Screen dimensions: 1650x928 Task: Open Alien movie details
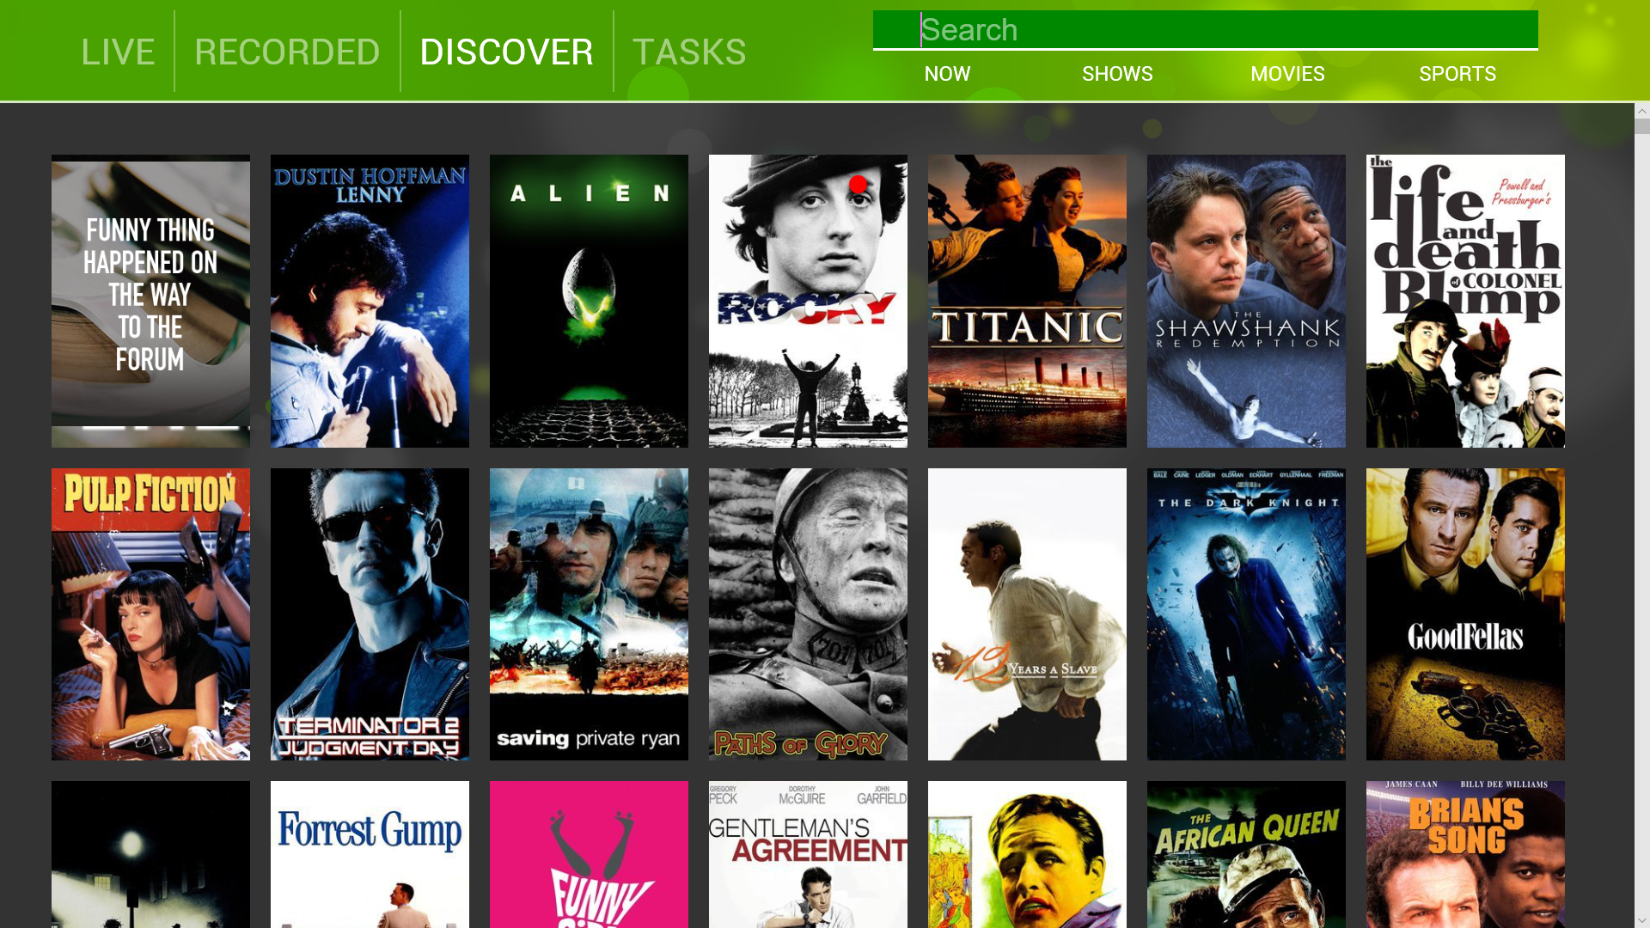coord(589,301)
